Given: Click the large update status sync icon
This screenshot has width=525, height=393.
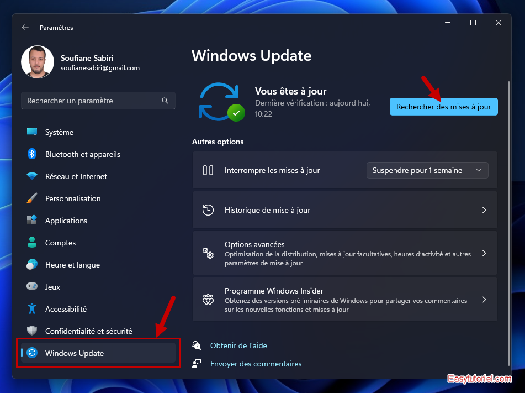Looking at the screenshot, I should coord(221,102).
